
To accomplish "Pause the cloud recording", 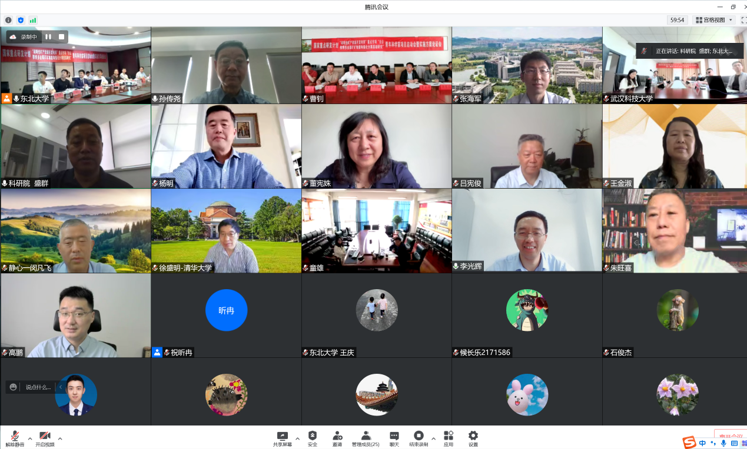I will (x=48, y=37).
